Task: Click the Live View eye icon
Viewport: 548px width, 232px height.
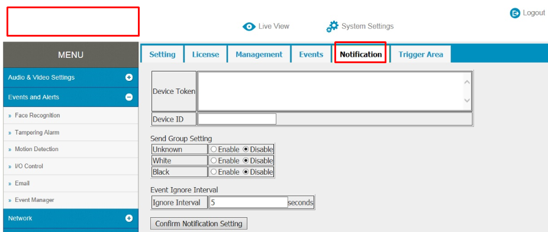Action: click(249, 27)
